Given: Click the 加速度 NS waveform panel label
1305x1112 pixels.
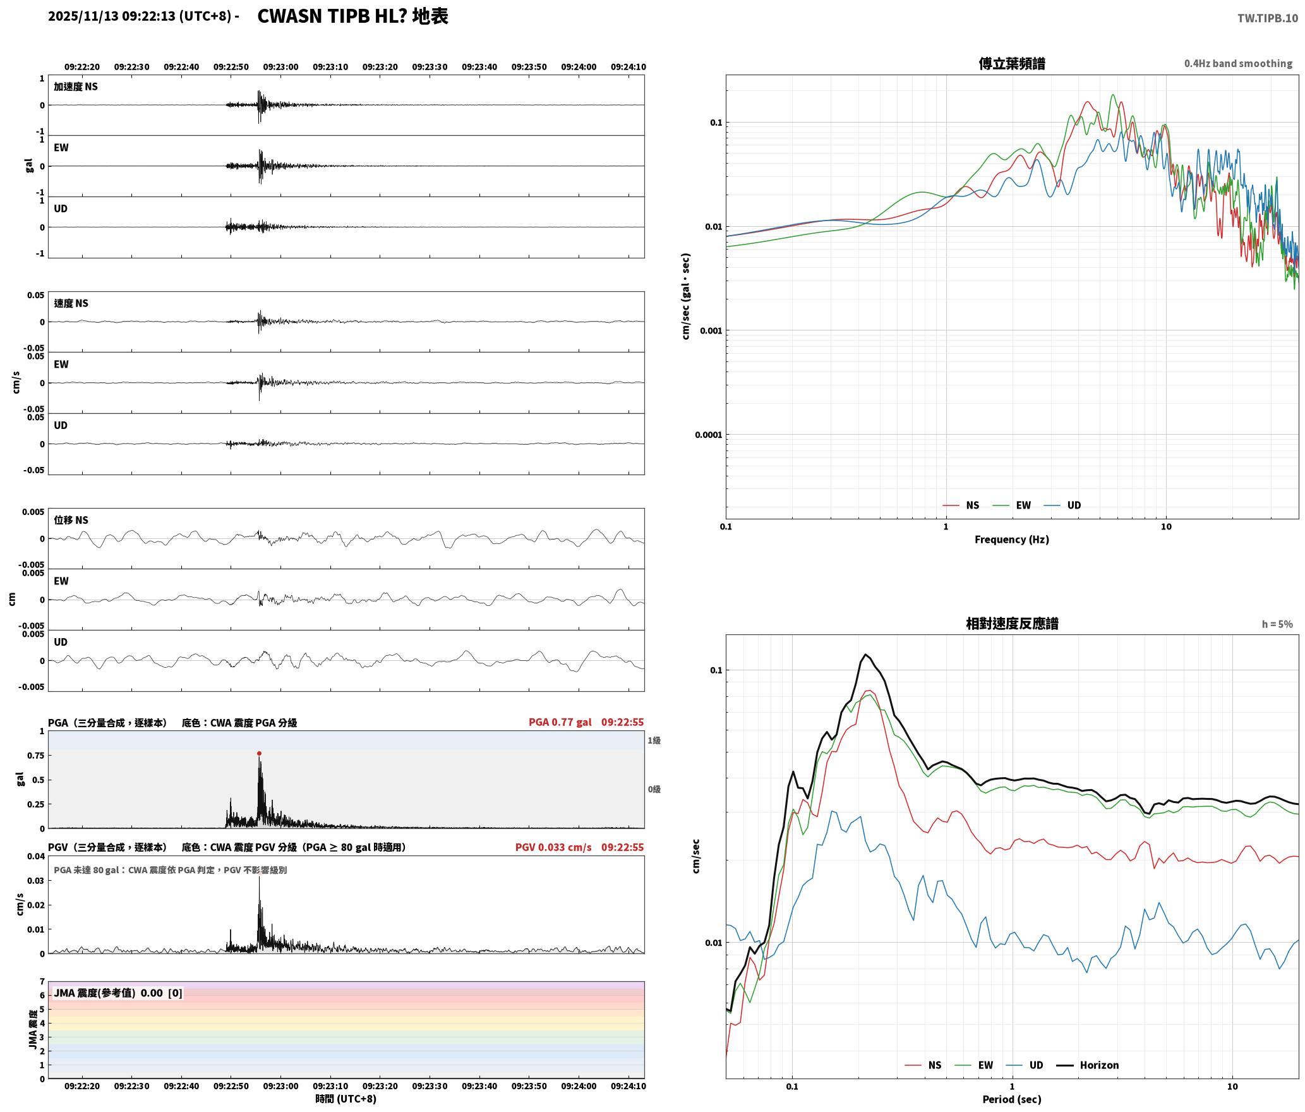Looking at the screenshot, I should [76, 87].
